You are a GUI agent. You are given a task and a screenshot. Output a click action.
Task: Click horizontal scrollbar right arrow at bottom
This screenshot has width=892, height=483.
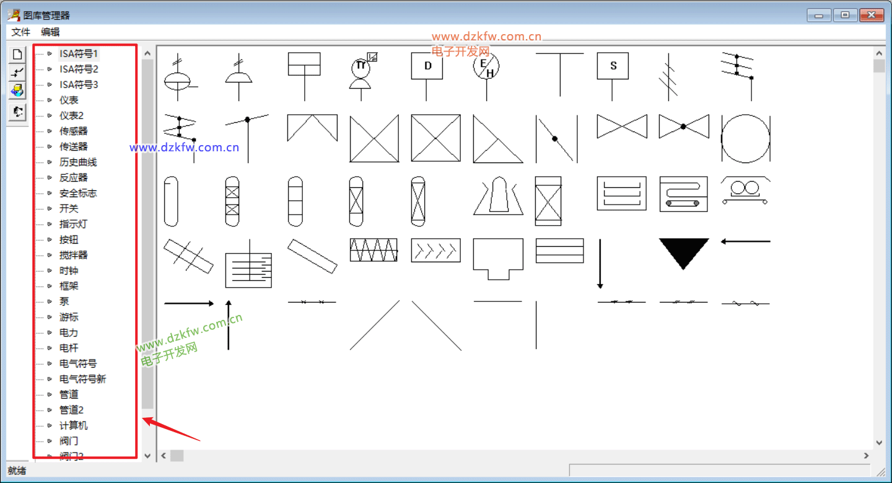pos(867,456)
